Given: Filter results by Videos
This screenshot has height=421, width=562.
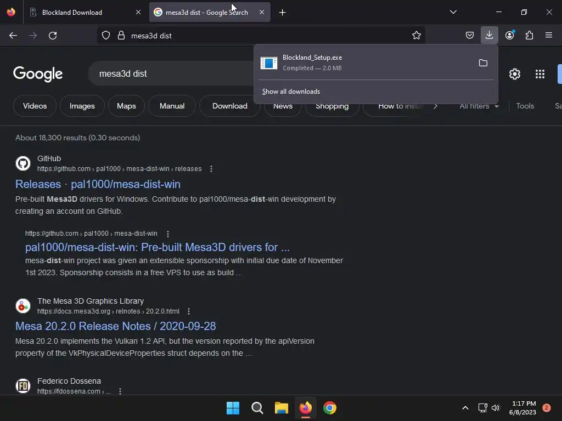Looking at the screenshot, I should click(x=35, y=106).
